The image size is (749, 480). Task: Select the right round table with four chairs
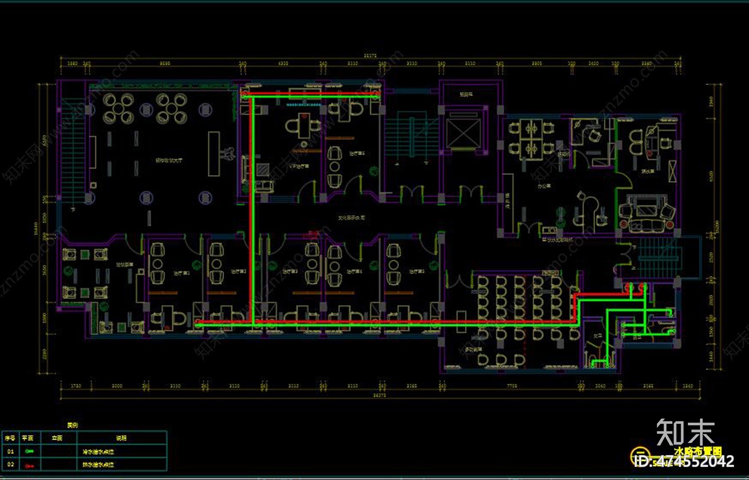click(x=171, y=108)
